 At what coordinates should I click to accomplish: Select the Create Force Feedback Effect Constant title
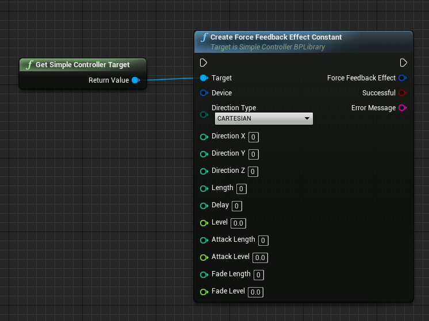point(276,37)
